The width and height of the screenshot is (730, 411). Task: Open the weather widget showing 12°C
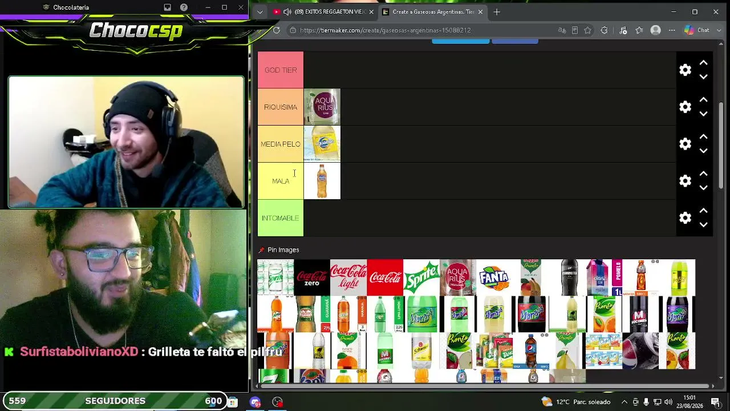coord(576,402)
